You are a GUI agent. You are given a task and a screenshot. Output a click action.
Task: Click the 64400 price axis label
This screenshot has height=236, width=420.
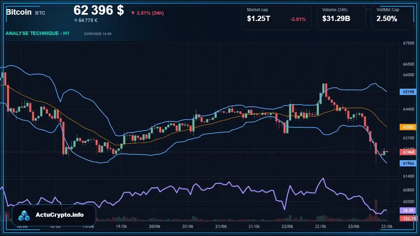click(x=409, y=109)
